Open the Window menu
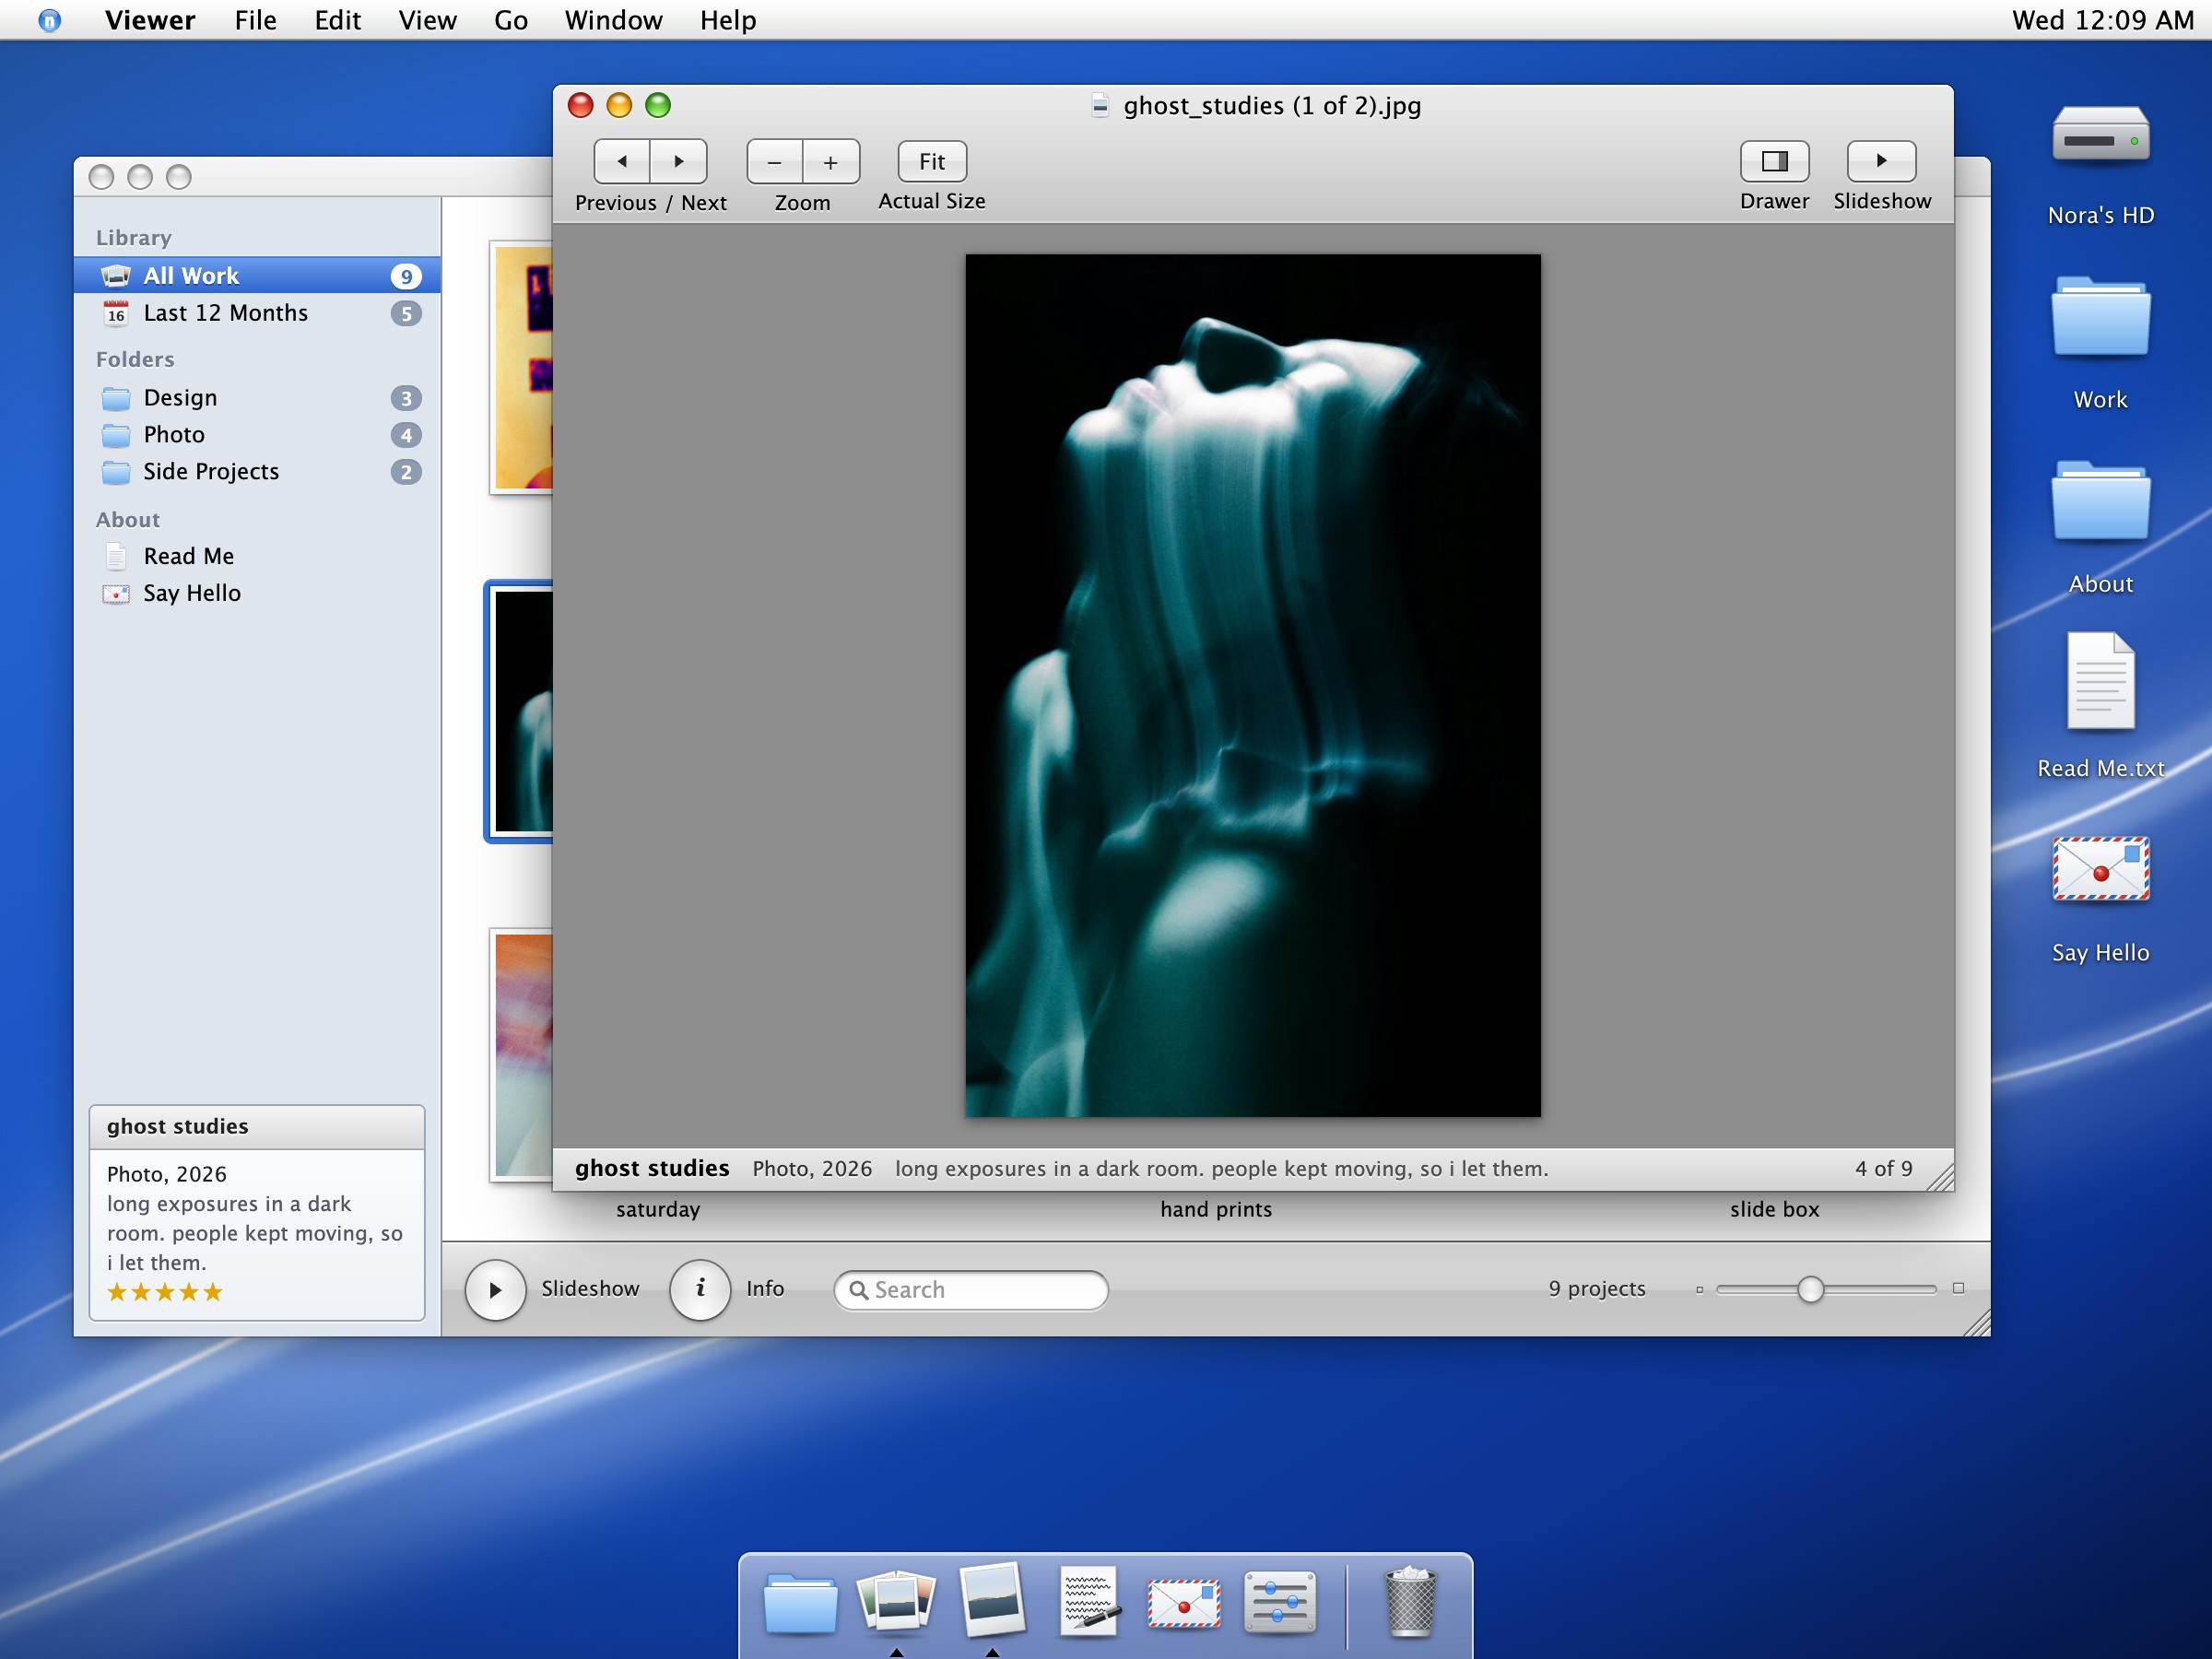2212x1659 pixels. coord(613,20)
